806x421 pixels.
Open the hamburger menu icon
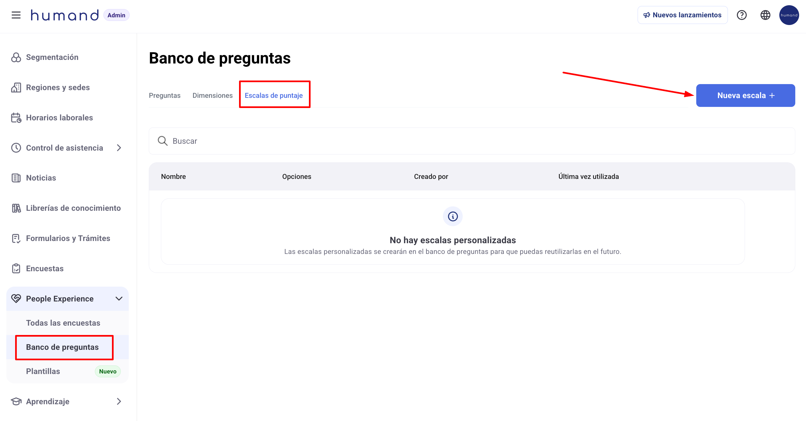(16, 15)
